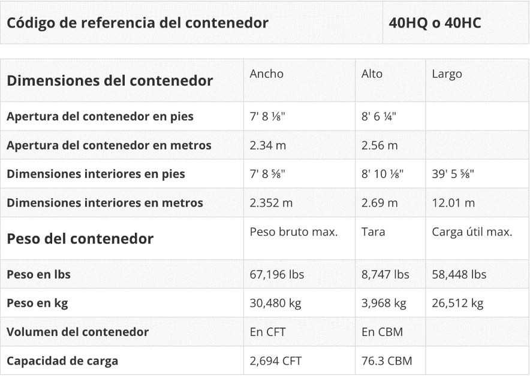Viewport: 530px width, 376px height.
Task: Select the 'Apertura del contenedor en pies' row label
Action: point(100,116)
